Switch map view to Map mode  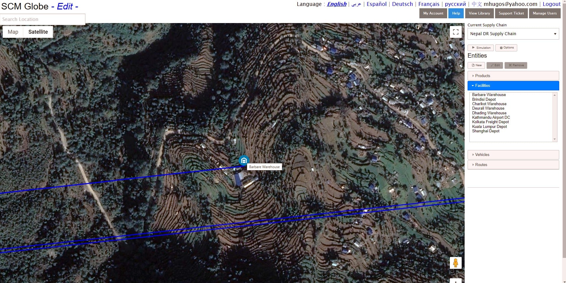click(13, 32)
